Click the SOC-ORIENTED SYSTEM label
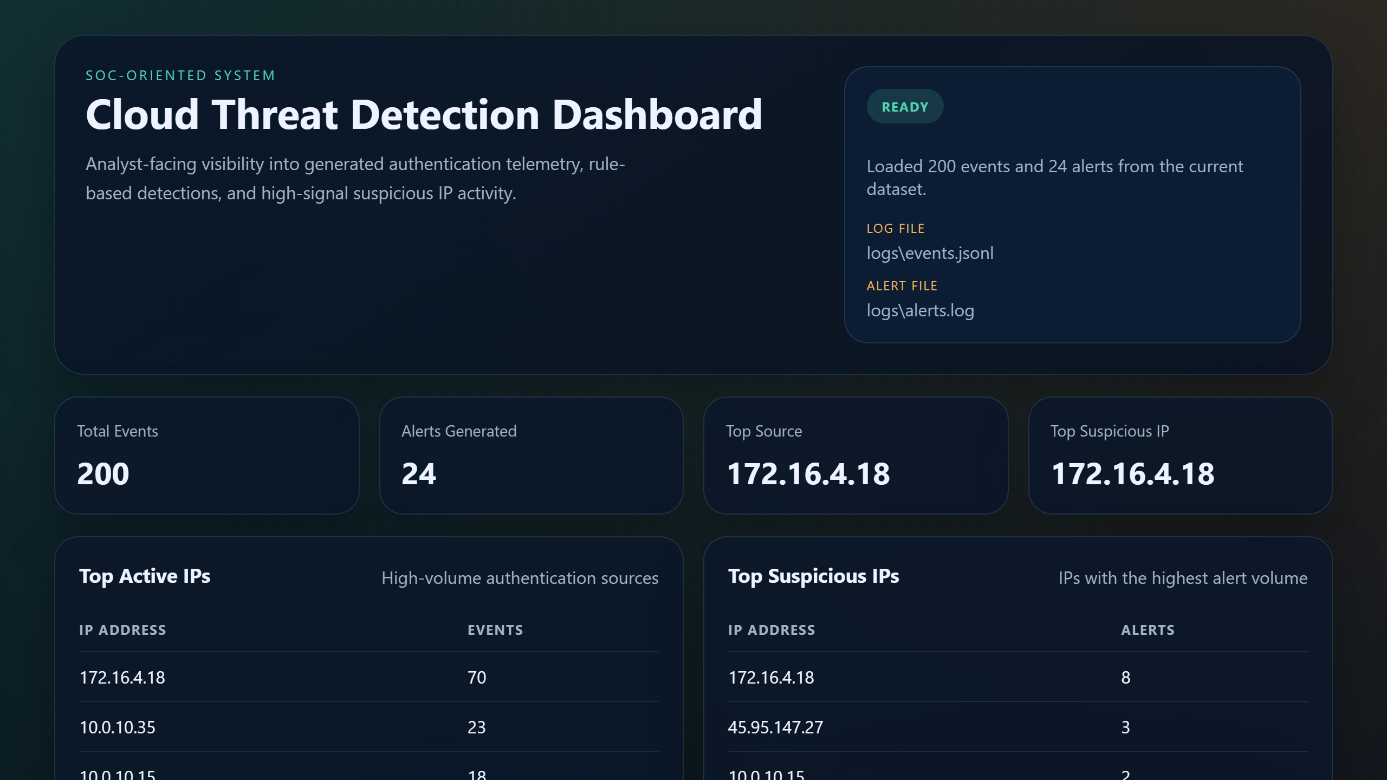Viewport: 1387px width, 780px height. coord(180,75)
